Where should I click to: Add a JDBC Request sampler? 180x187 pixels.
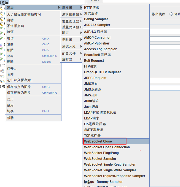pyautogui.click(x=95, y=78)
